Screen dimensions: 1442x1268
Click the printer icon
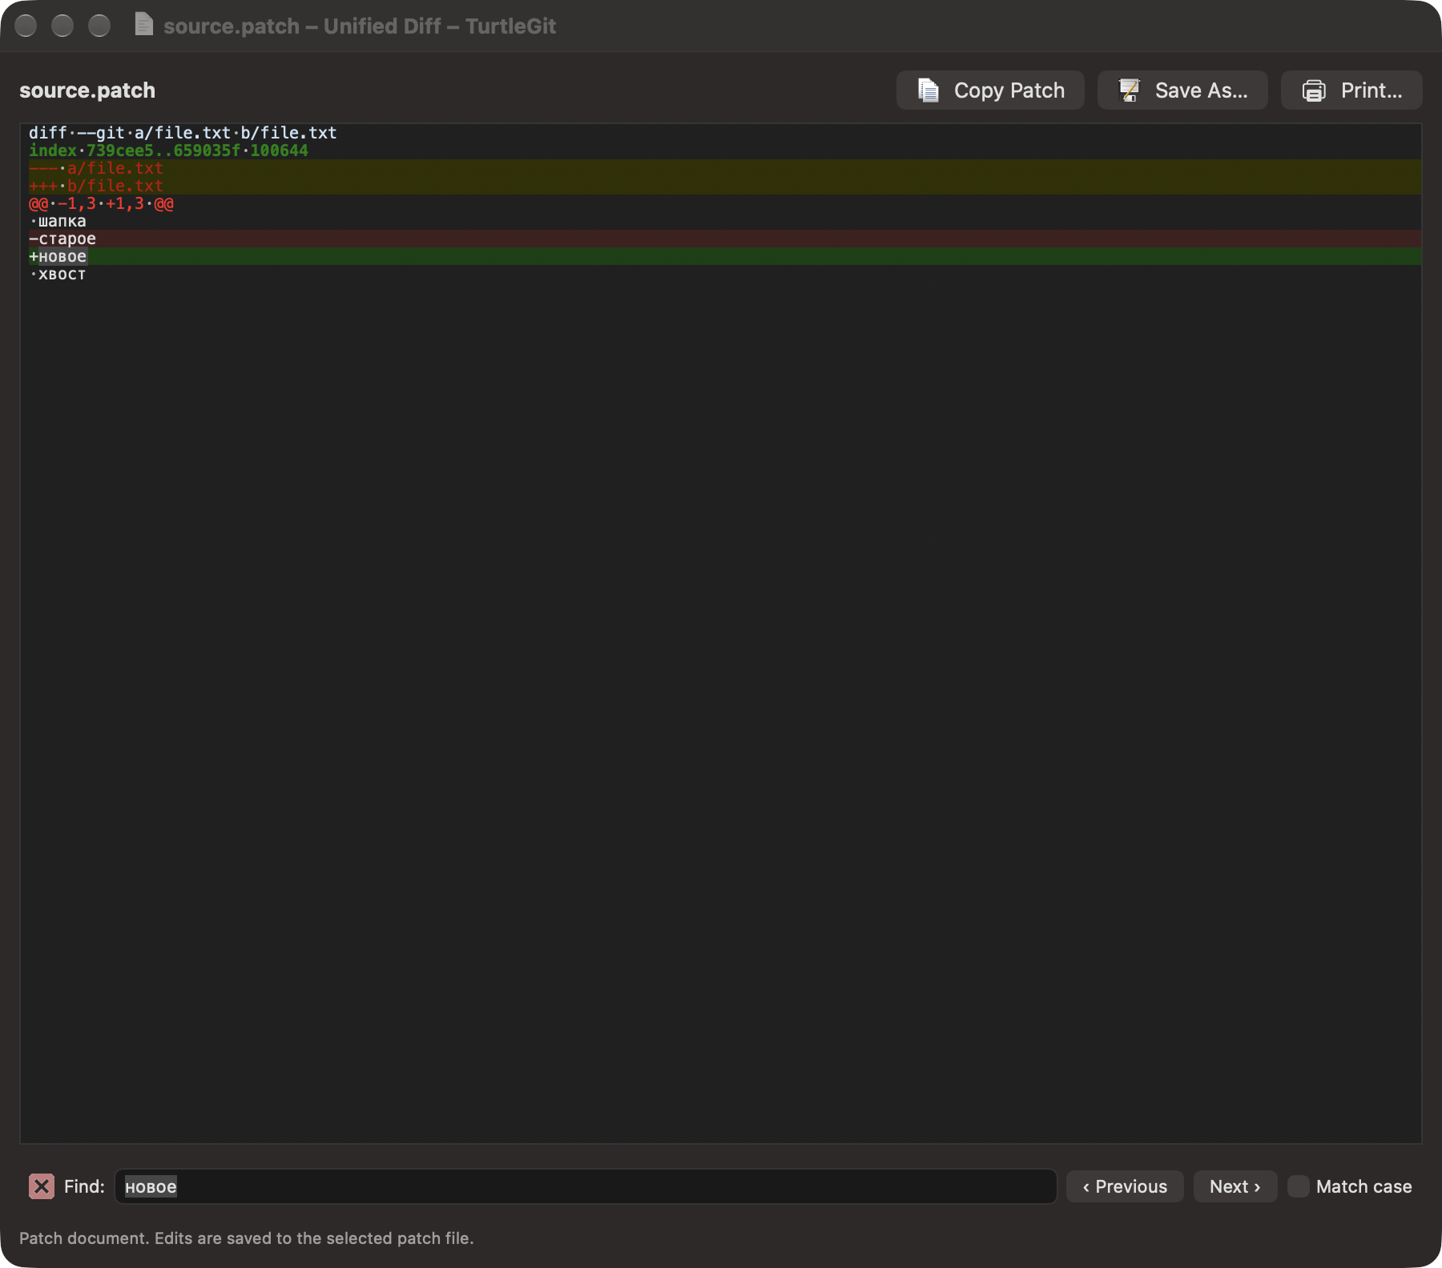[x=1314, y=90]
